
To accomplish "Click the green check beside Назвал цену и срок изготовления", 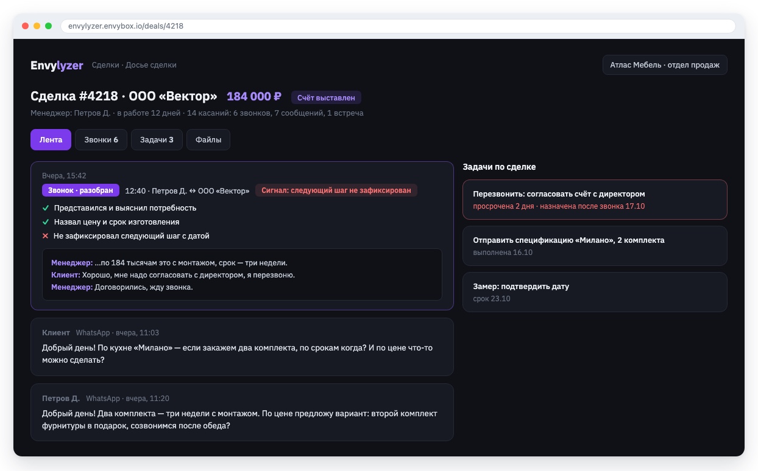I will click(x=46, y=222).
